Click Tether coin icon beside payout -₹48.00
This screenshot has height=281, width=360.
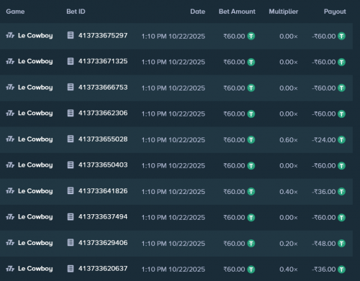[x=341, y=244]
